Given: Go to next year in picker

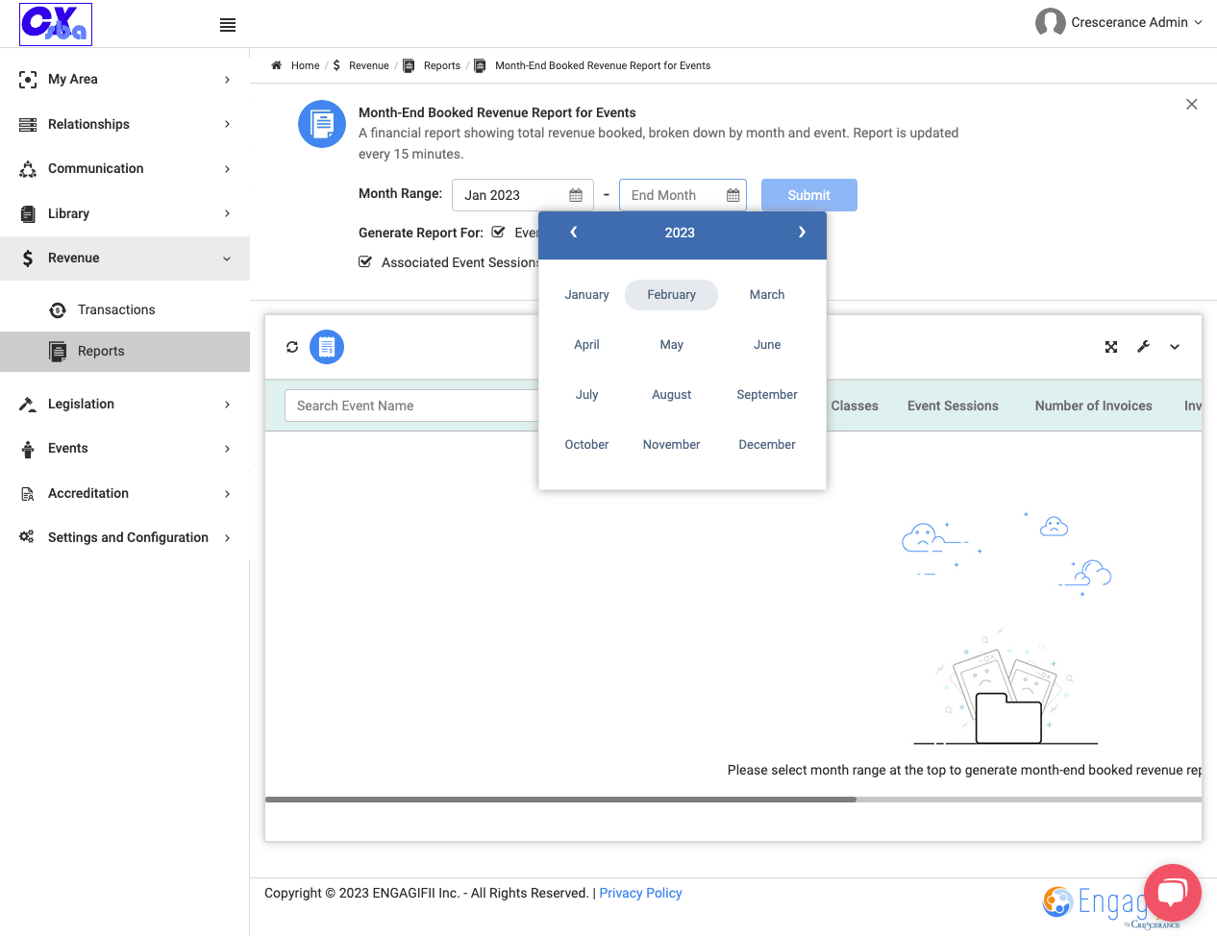Looking at the screenshot, I should point(802,232).
